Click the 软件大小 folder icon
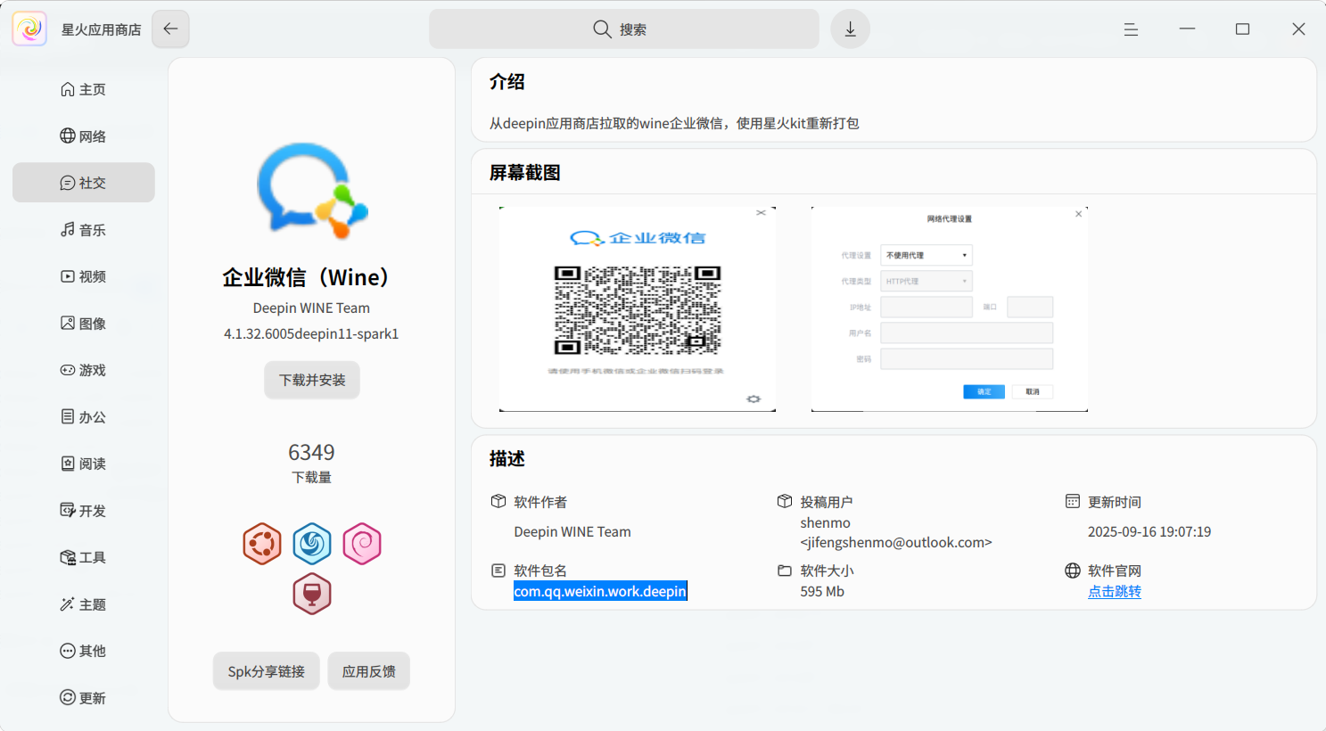 [785, 570]
